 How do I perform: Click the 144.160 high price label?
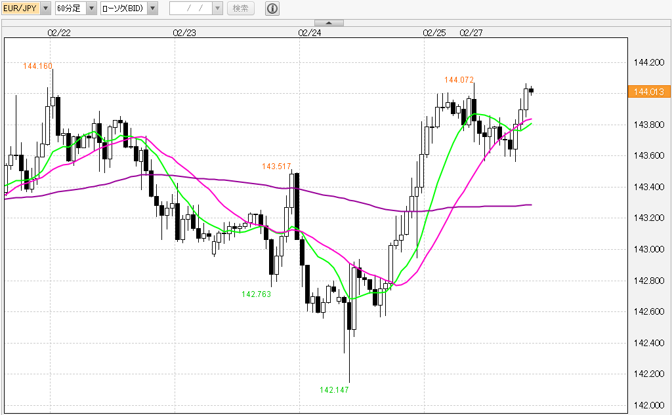click(x=37, y=66)
